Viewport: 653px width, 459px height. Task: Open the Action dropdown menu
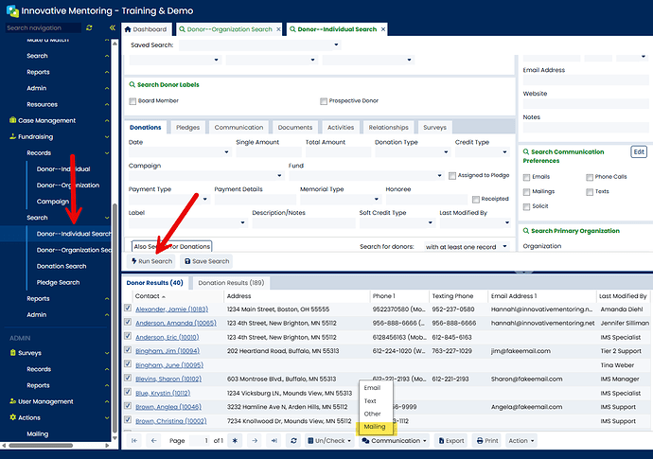pos(521,441)
